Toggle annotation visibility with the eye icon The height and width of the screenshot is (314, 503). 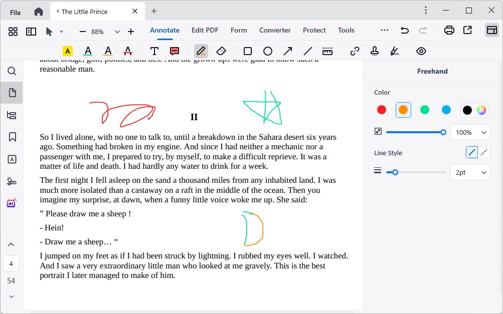click(421, 51)
